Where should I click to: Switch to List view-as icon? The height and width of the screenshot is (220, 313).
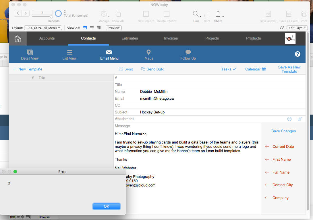point(92,28)
